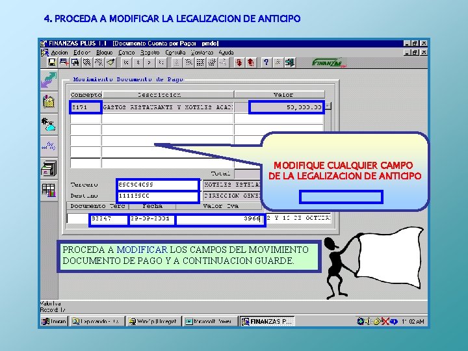Click the system tray clock
Image resolution: width=468 pixels, height=351 pixels.
click(413, 322)
